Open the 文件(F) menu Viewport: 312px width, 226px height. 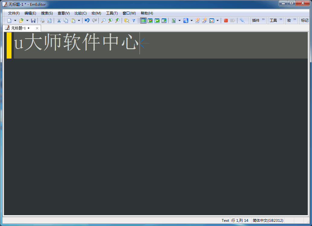click(14, 13)
